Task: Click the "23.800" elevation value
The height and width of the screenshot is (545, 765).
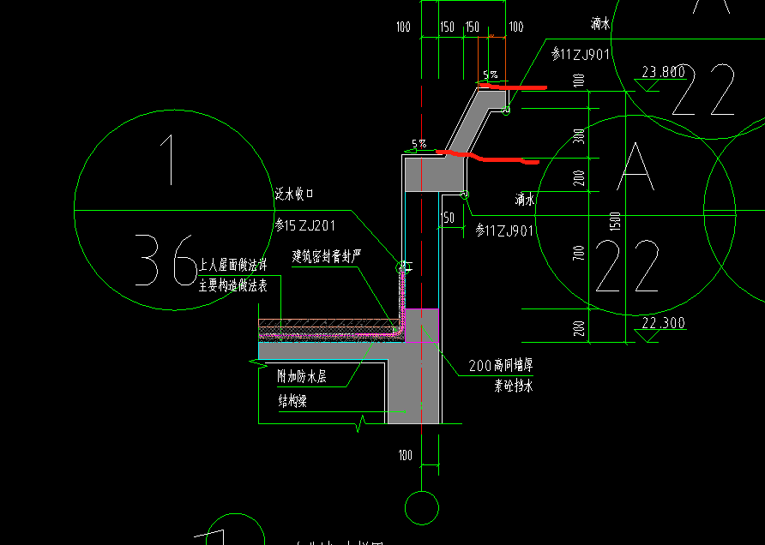Action: 664,72
